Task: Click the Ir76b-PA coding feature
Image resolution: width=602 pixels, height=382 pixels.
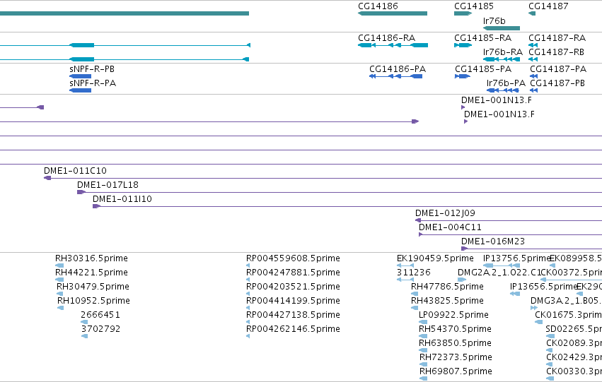Action: click(x=502, y=90)
